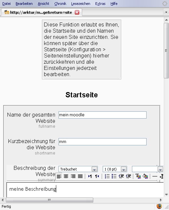Center align text in the editor toolbar
Screen dimensions: 169x210
[x=66, y=176]
